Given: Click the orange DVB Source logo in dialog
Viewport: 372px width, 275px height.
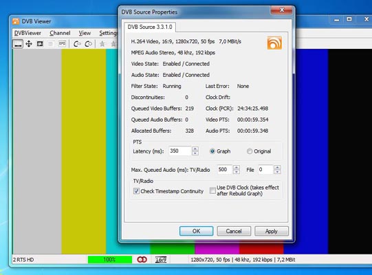Looking at the screenshot, I should [x=274, y=43].
